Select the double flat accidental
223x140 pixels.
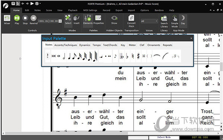point(122,56)
